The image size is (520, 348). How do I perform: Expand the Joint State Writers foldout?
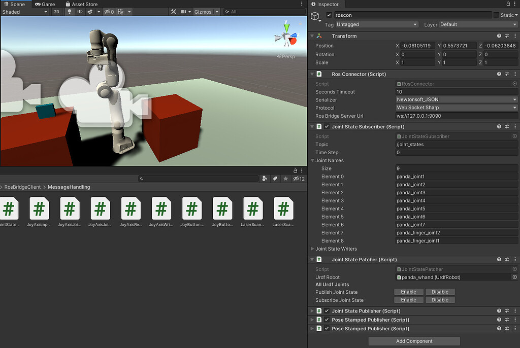pyautogui.click(x=313, y=249)
